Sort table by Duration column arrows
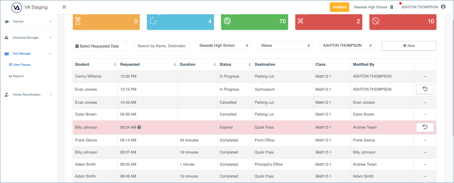This screenshot has width=454, height=183. 215,65
